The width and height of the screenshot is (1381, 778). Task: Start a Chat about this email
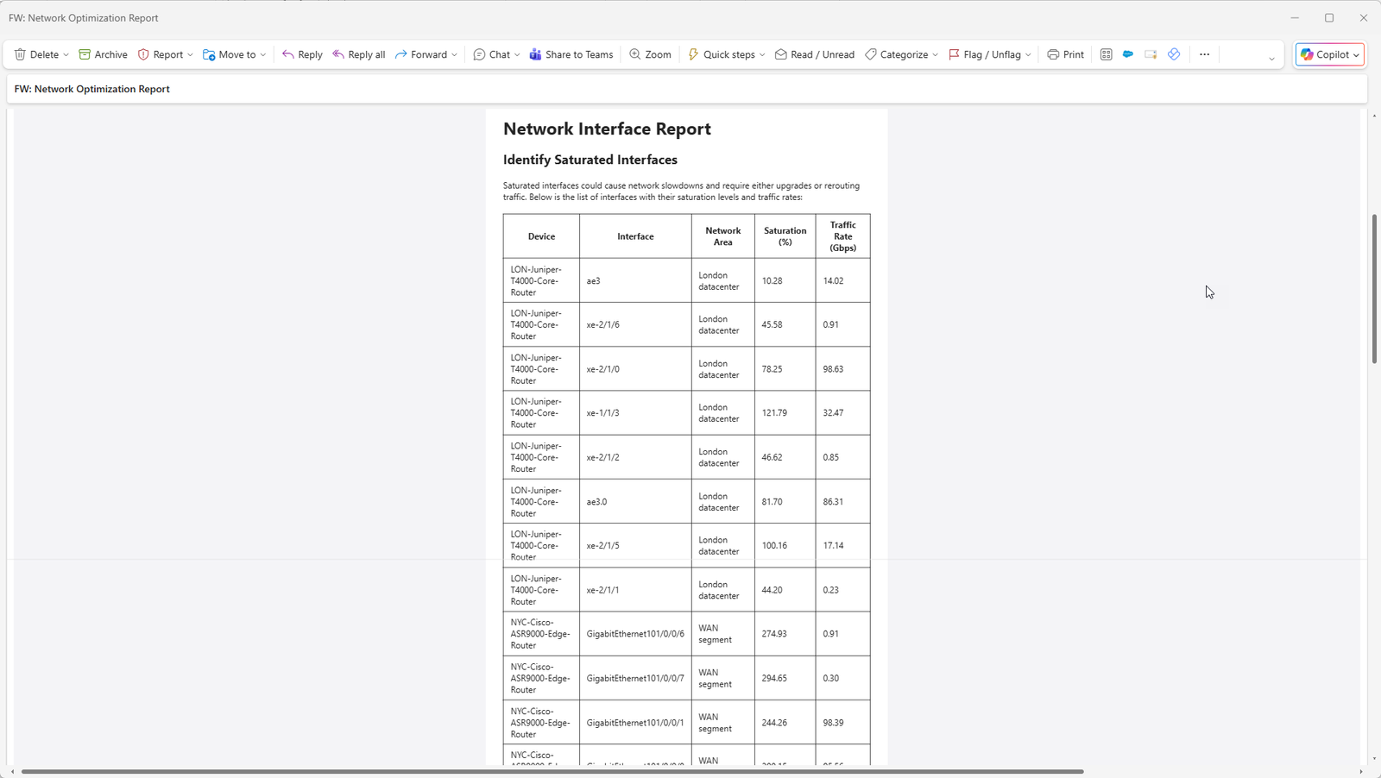491,54
